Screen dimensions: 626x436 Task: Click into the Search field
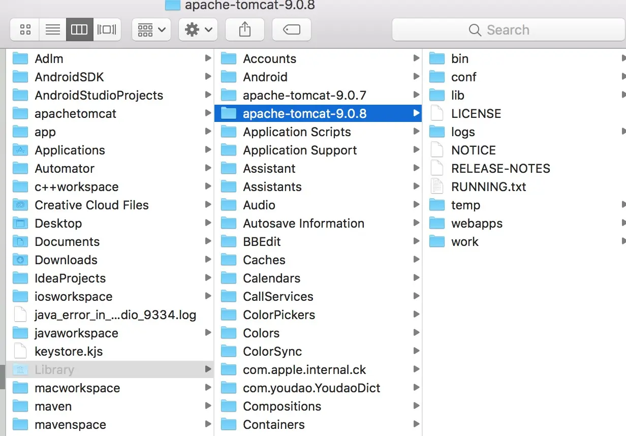click(x=509, y=30)
